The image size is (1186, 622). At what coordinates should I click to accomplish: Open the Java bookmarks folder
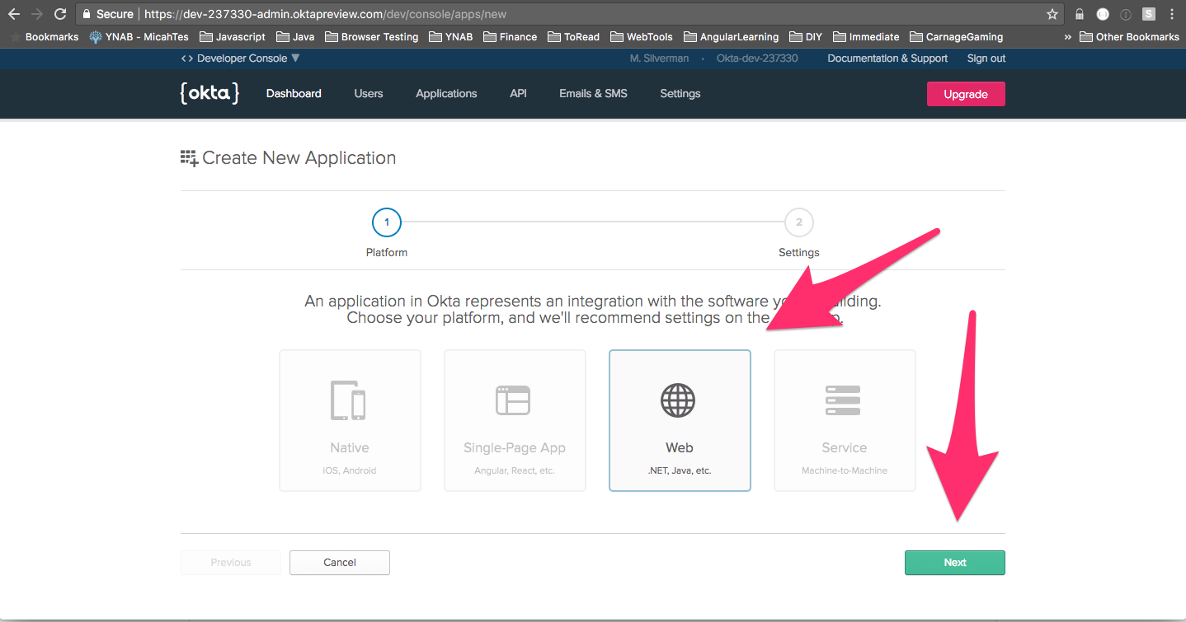[x=295, y=36]
